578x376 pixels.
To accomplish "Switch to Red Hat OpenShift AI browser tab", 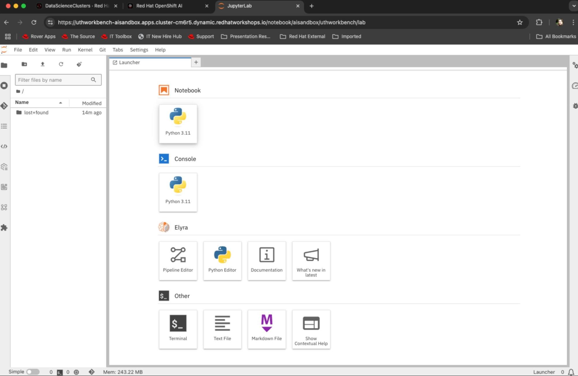I will coord(159,6).
